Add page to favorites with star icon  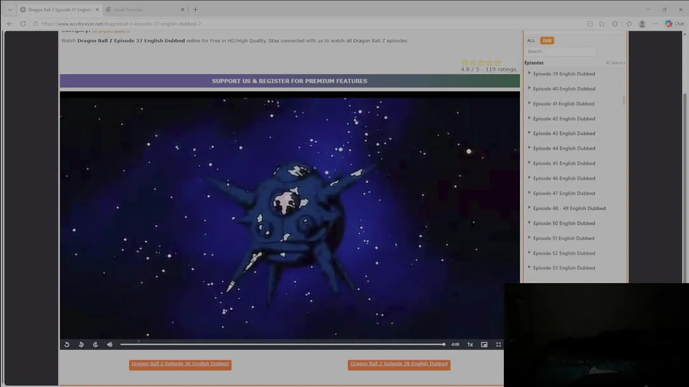[602, 24]
